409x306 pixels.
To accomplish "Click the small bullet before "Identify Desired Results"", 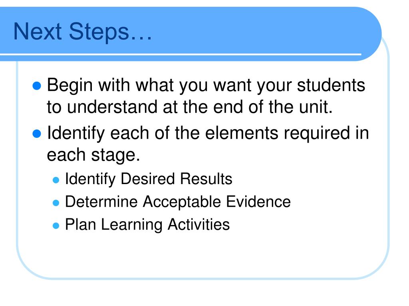I will pyautogui.click(x=56, y=180).
